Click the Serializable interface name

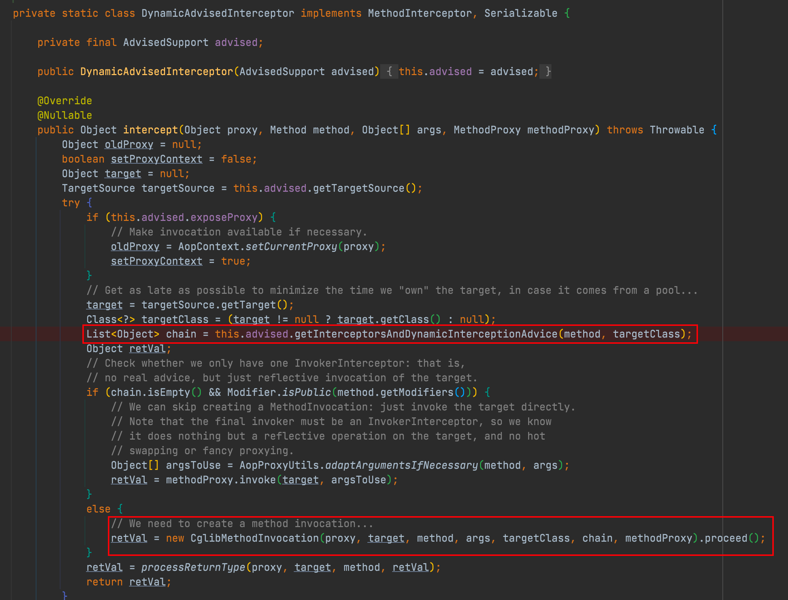point(520,13)
